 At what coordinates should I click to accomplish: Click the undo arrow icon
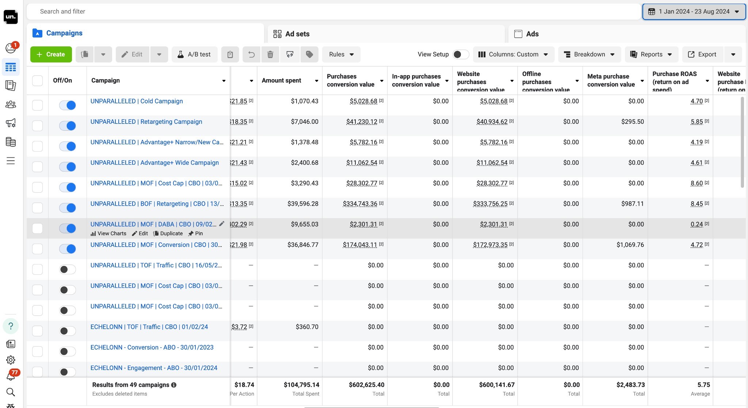pos(251,54)
